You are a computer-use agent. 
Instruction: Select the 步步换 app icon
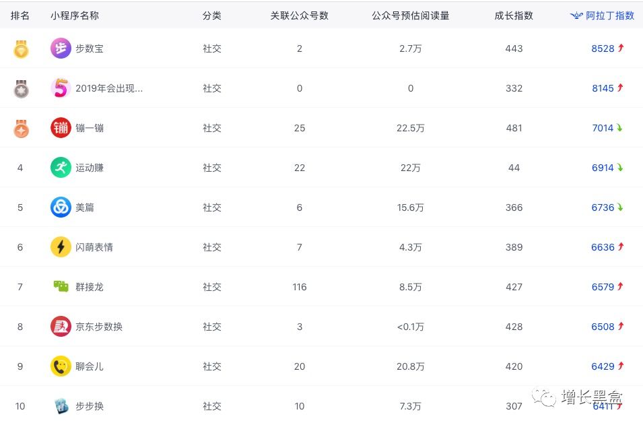[x=61, y=405]
